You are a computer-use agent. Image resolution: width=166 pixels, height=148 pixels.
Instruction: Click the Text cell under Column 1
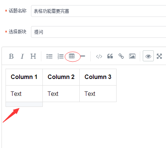(24, 94)
